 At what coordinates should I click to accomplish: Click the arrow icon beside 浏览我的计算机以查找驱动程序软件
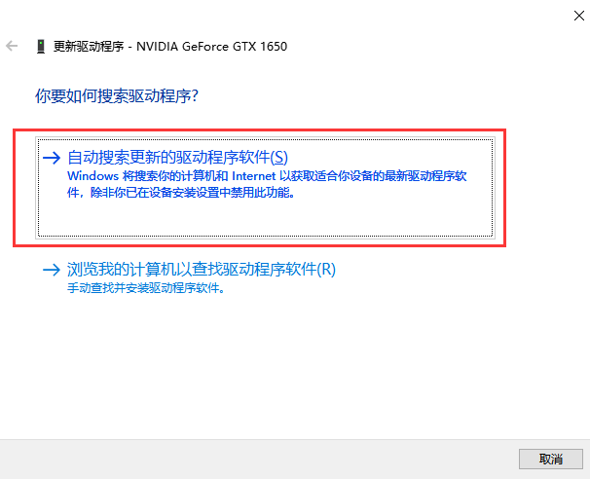[x=52, y=270]
